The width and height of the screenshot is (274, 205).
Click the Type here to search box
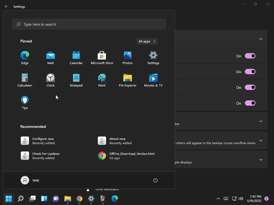(89, 24)
